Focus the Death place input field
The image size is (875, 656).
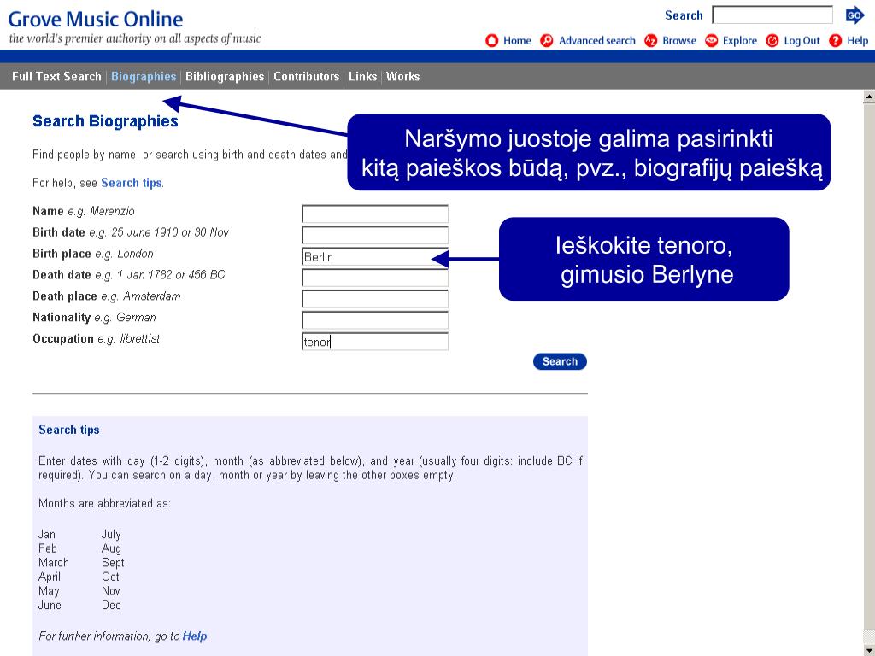point(375,299)
